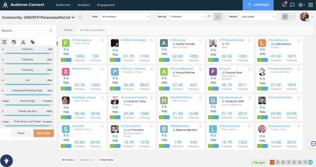The image size is (316, 167).
Task: Click the UPGRADE button
Action: 258,5
